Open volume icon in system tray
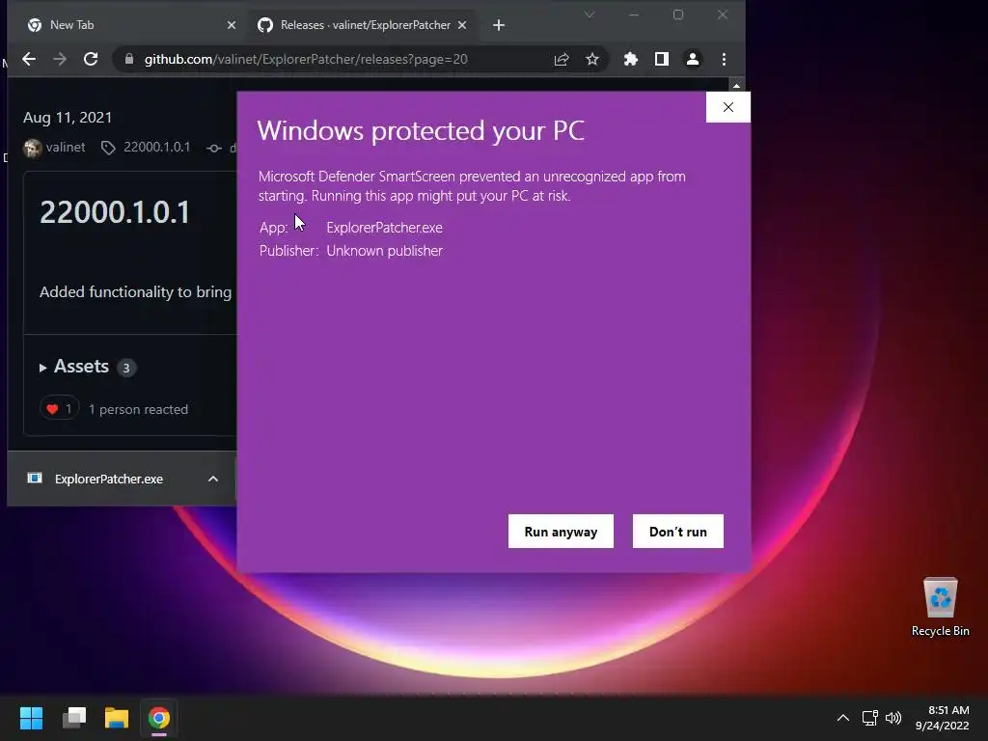Image resolution: width=988 pixels, height=741 pixels. point(893,718)
